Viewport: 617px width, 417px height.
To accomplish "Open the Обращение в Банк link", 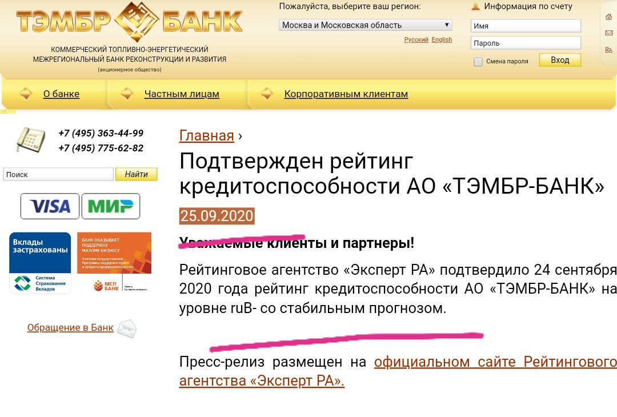I will tap(70, 328).
